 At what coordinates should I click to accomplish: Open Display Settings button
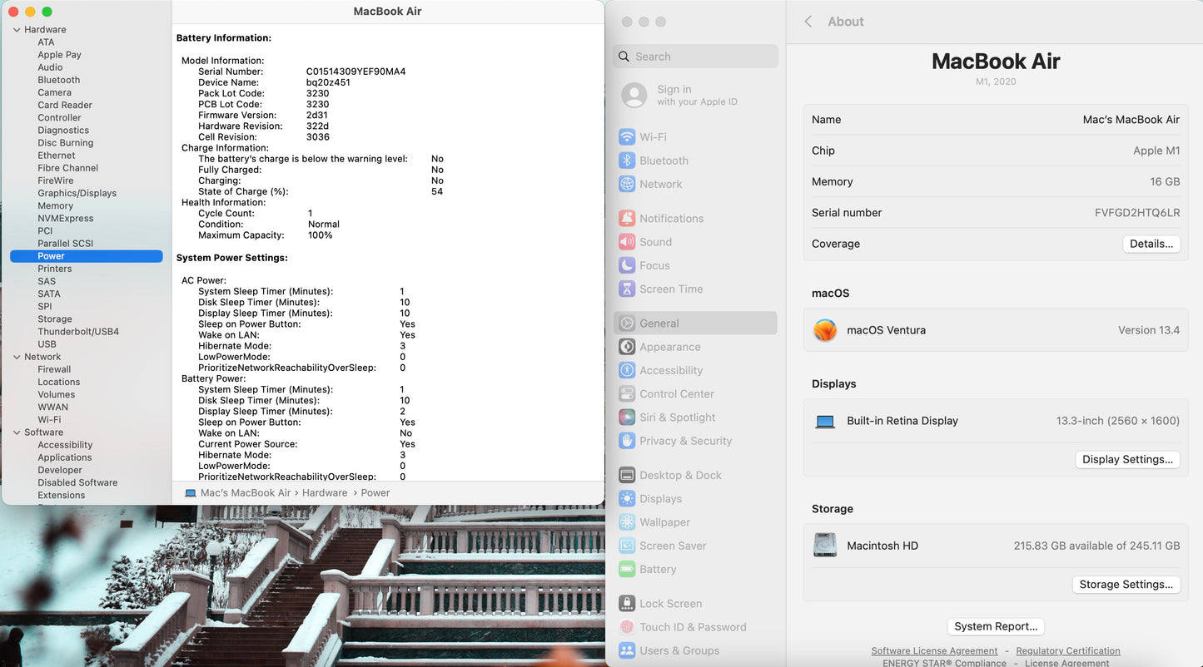coord(1127,460)
